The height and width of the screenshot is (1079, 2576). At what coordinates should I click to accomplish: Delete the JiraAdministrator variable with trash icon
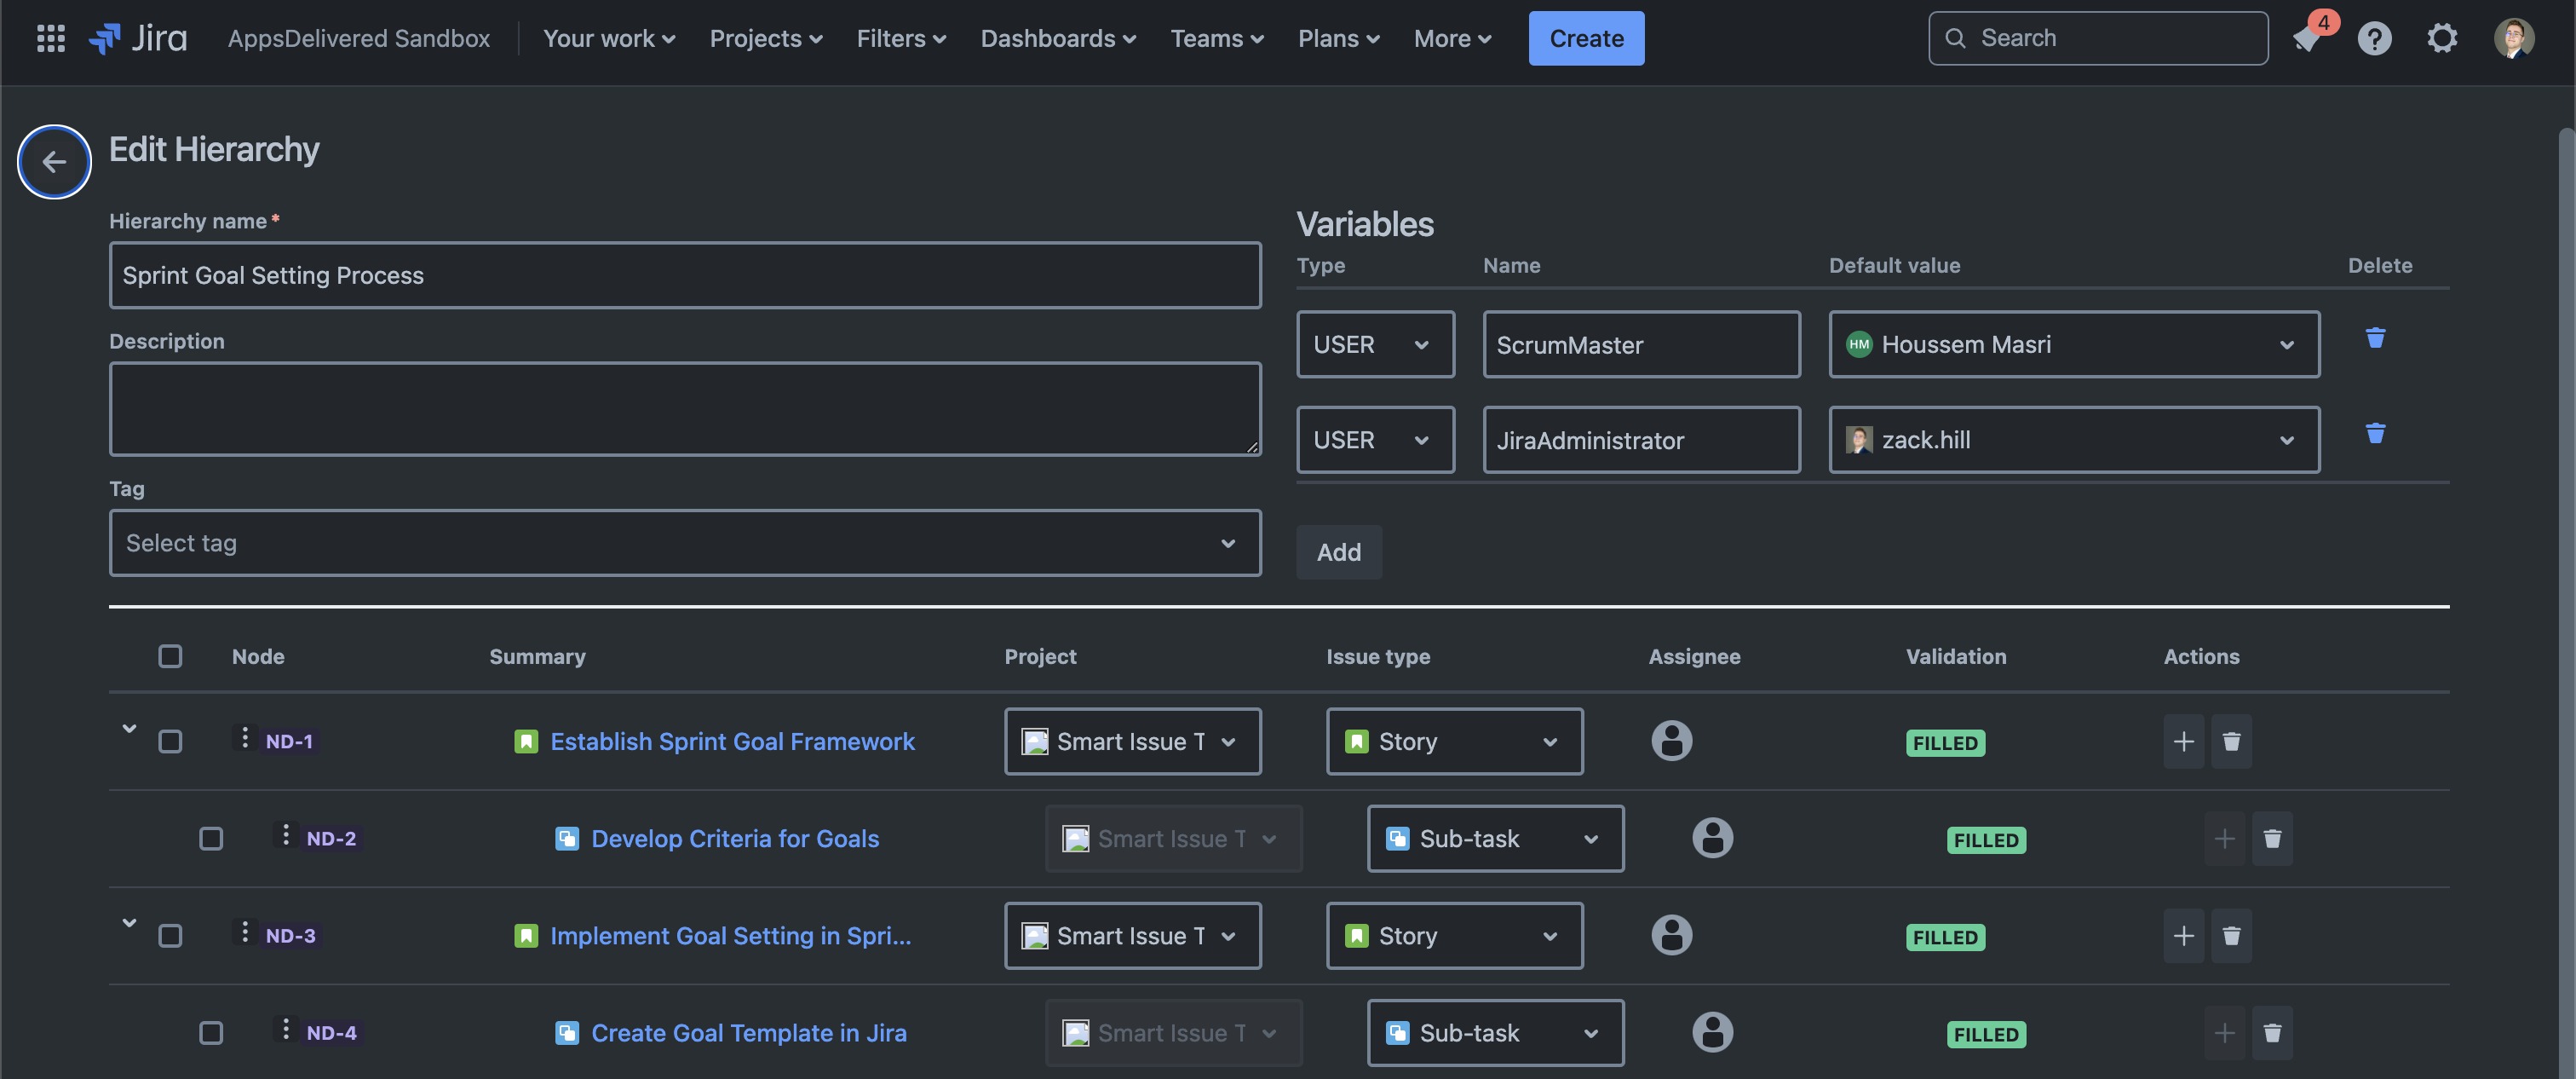2375,434
